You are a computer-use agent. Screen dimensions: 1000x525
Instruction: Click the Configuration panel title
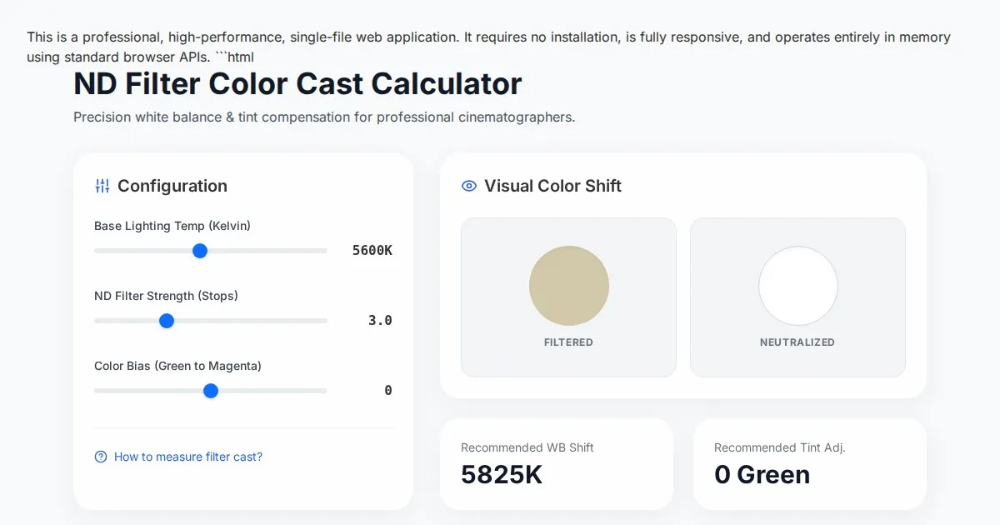[x=172, y=186]
